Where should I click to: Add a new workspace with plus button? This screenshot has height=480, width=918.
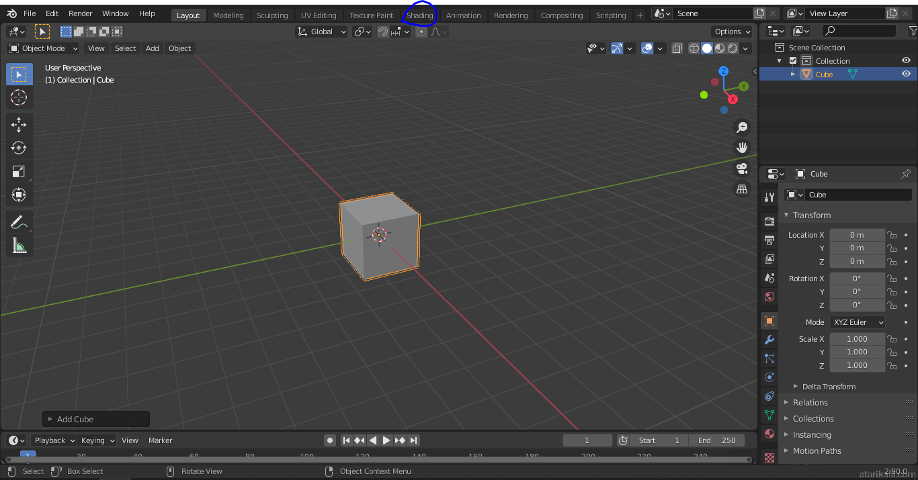tap(640, 15)
